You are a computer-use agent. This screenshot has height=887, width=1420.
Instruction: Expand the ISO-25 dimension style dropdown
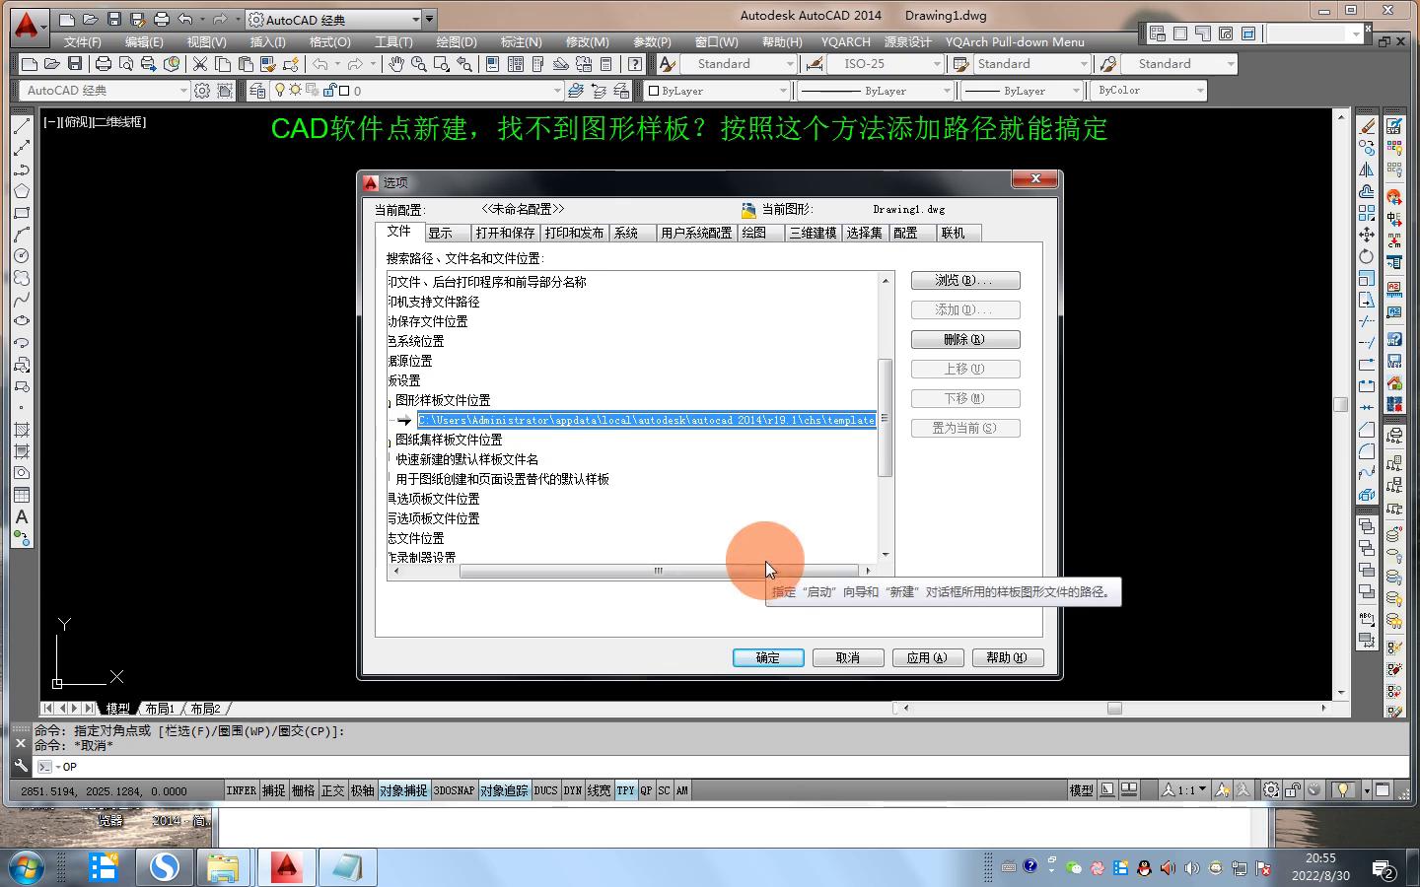point(937,64)
